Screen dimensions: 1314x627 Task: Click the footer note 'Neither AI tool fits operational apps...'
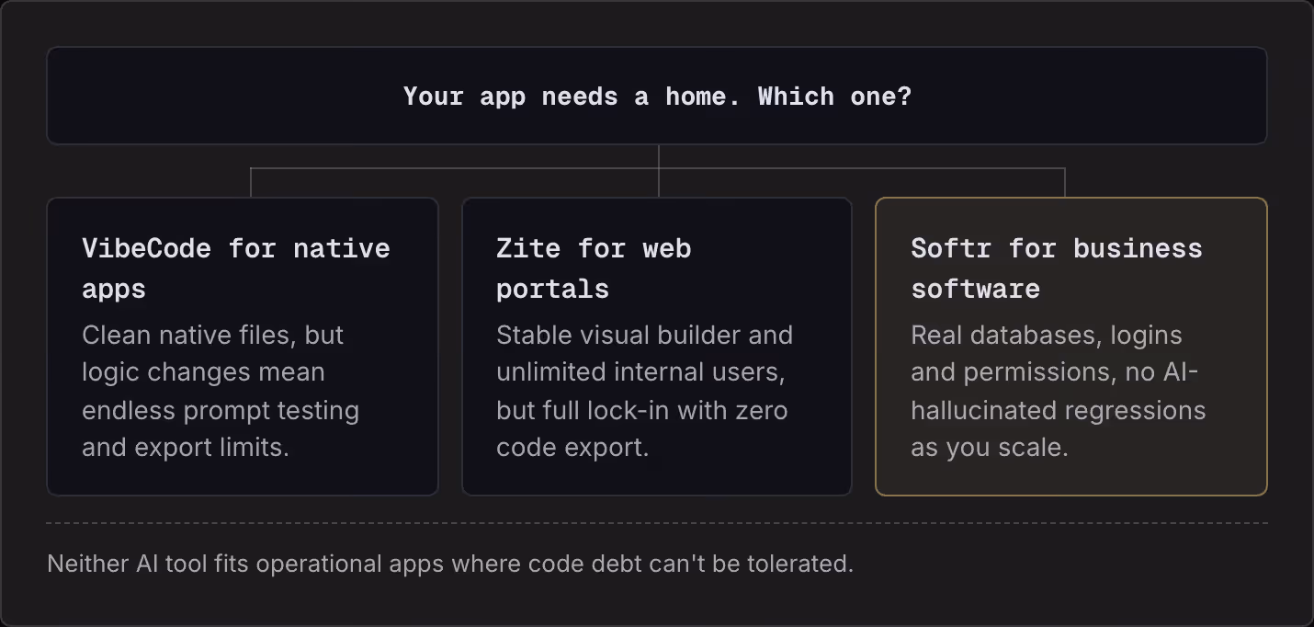(x=450, y=564)
